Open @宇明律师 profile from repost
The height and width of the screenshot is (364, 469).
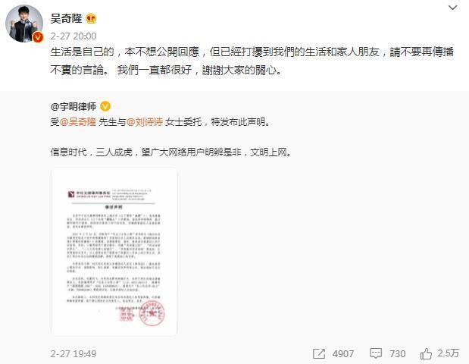[73, 106]
